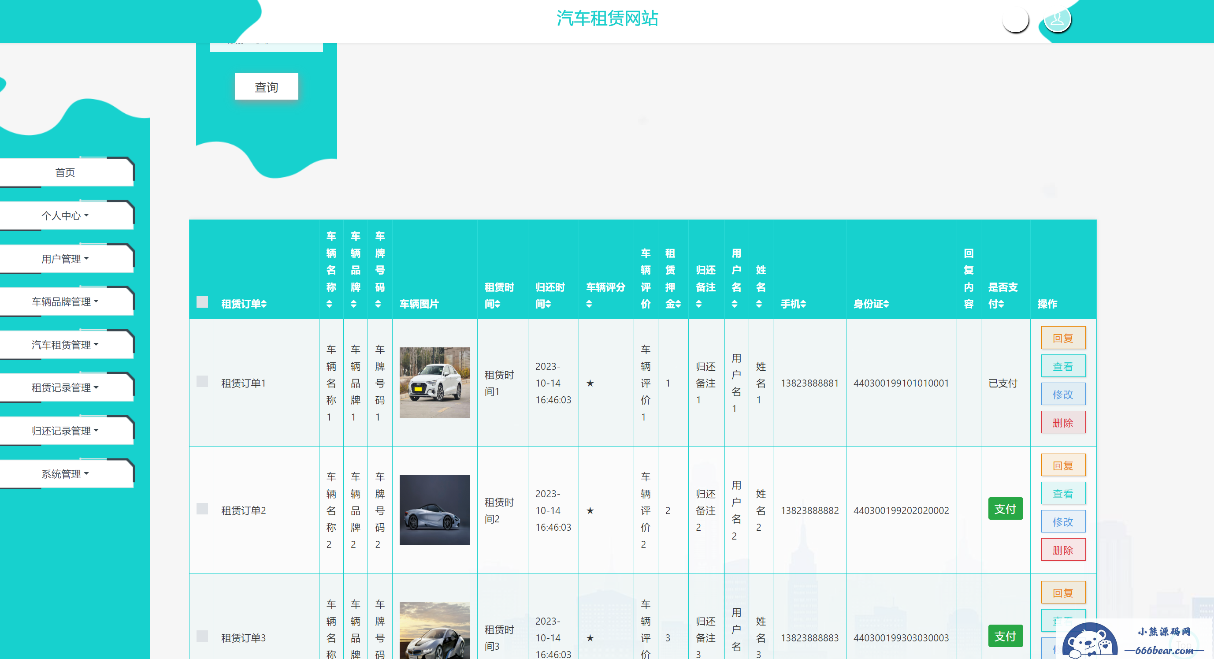Sort by 是否支付 column arrows

(x=1002, y=304)
